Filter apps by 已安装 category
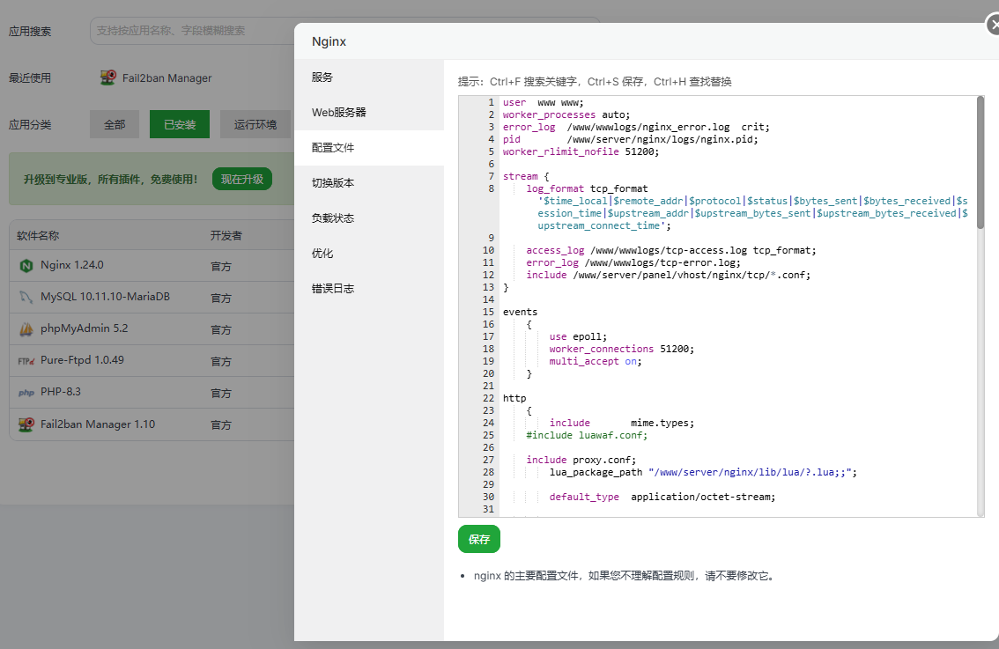The height and width of the screenshot is (649, 999). [x=179, y=124]
